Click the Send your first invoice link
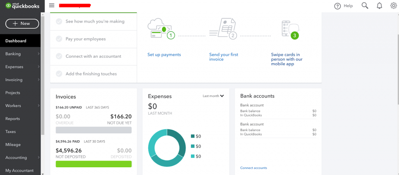 point(224,57)
